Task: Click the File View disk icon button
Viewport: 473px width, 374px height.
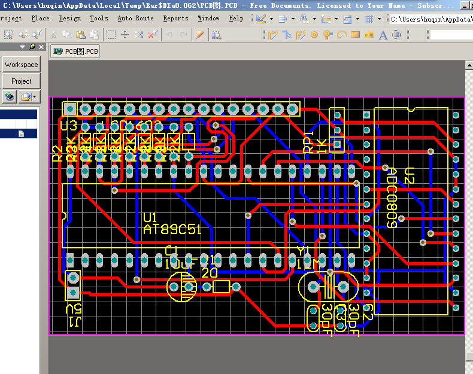Action: (x=10, y=97)
